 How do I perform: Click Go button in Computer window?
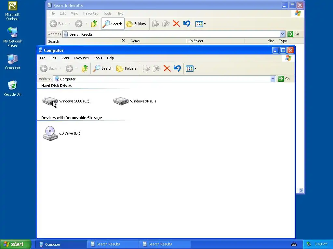284,79
